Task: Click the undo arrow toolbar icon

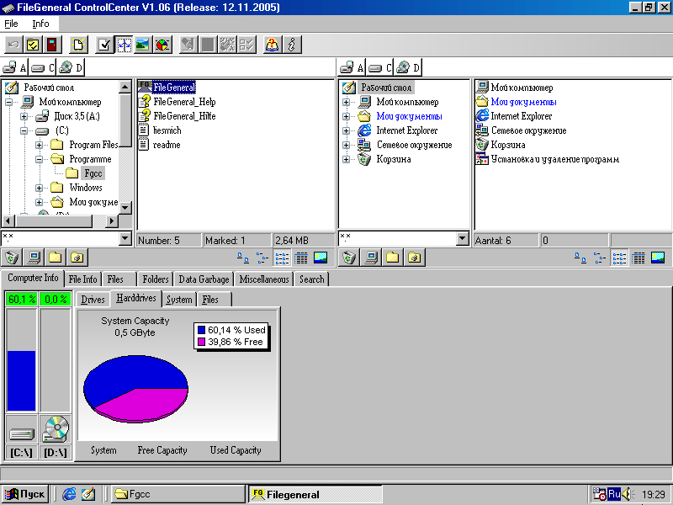Action: point(13,45)
